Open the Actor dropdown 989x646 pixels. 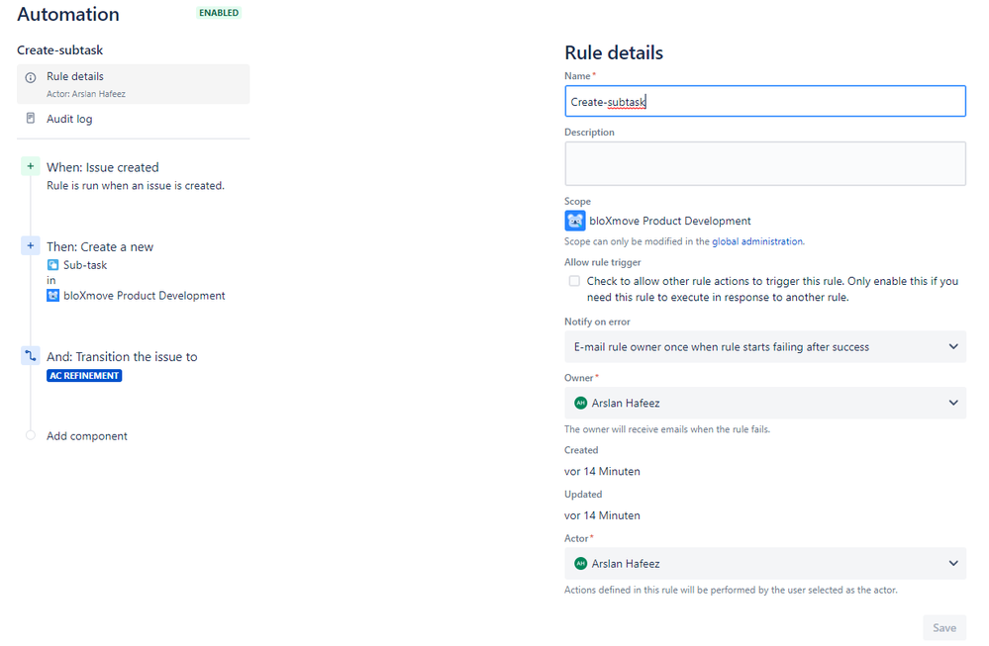764,564
